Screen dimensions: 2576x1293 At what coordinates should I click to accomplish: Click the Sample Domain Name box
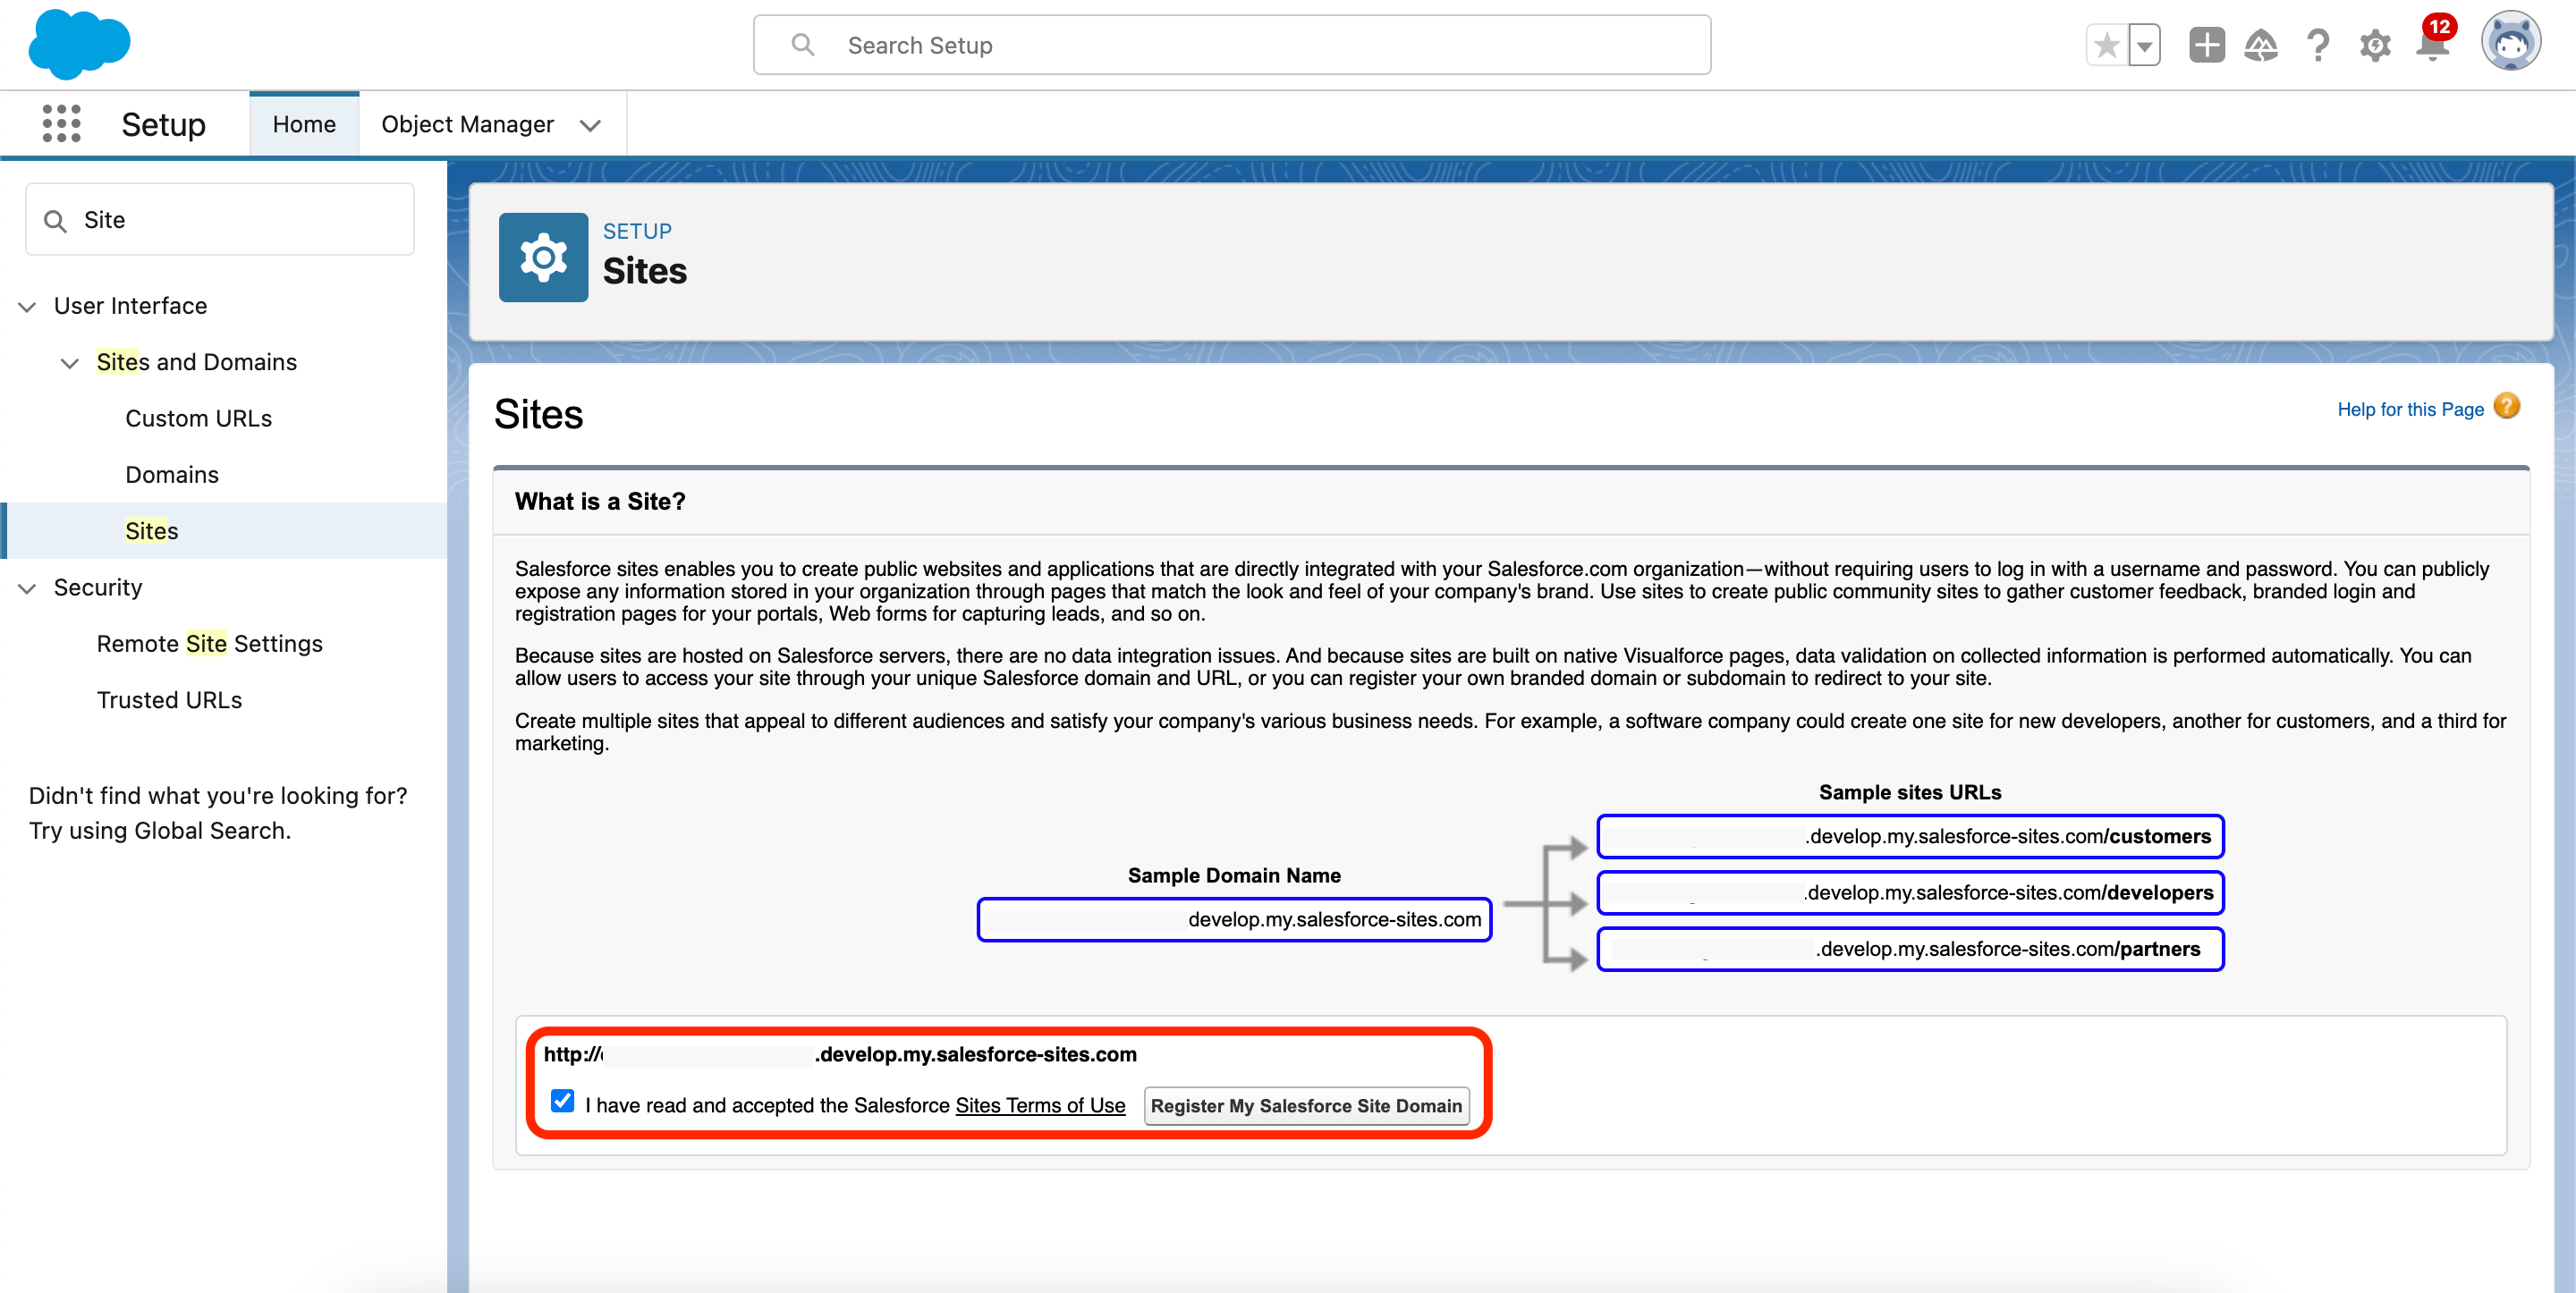(1234, 919)
